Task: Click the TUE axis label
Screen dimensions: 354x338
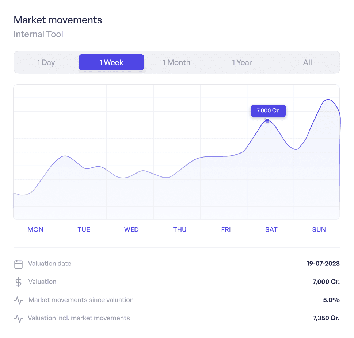Action: pos(84,229)
